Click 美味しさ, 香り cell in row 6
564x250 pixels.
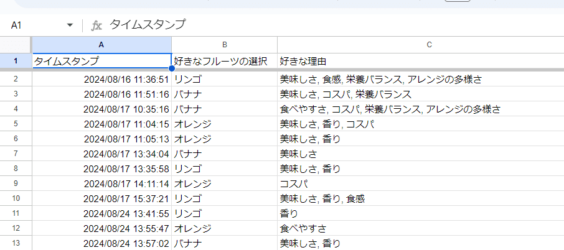(420, 139)
